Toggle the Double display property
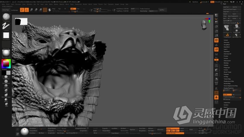 tap(227, 95)
